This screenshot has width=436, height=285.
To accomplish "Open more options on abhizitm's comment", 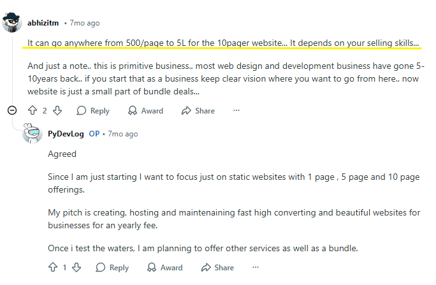I will tap(236, 111).
